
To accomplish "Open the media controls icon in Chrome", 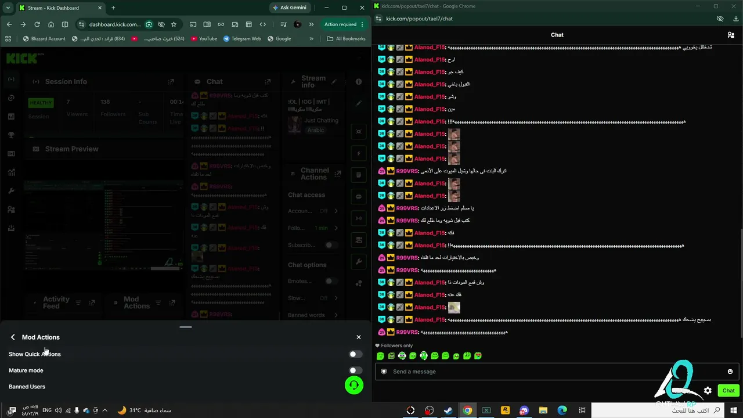I will coord(283,24).
